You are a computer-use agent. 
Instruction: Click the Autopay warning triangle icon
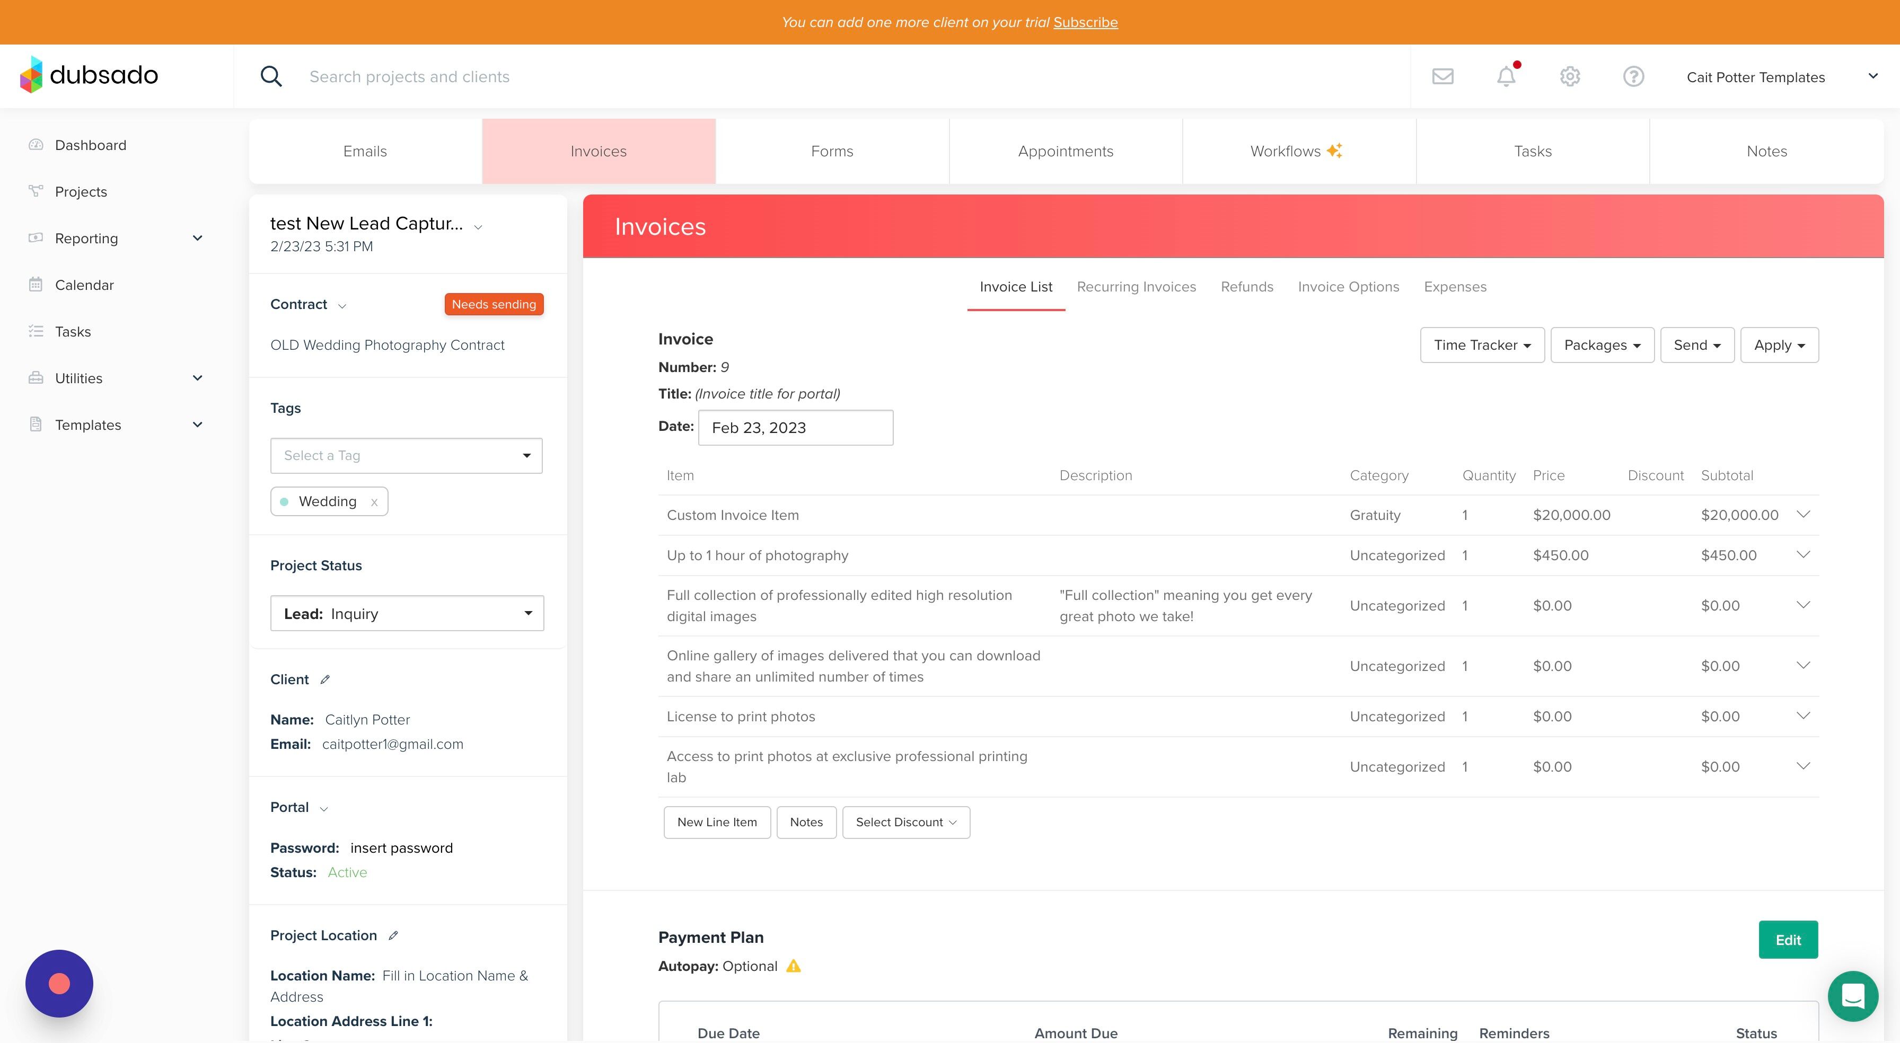[793, 966]
